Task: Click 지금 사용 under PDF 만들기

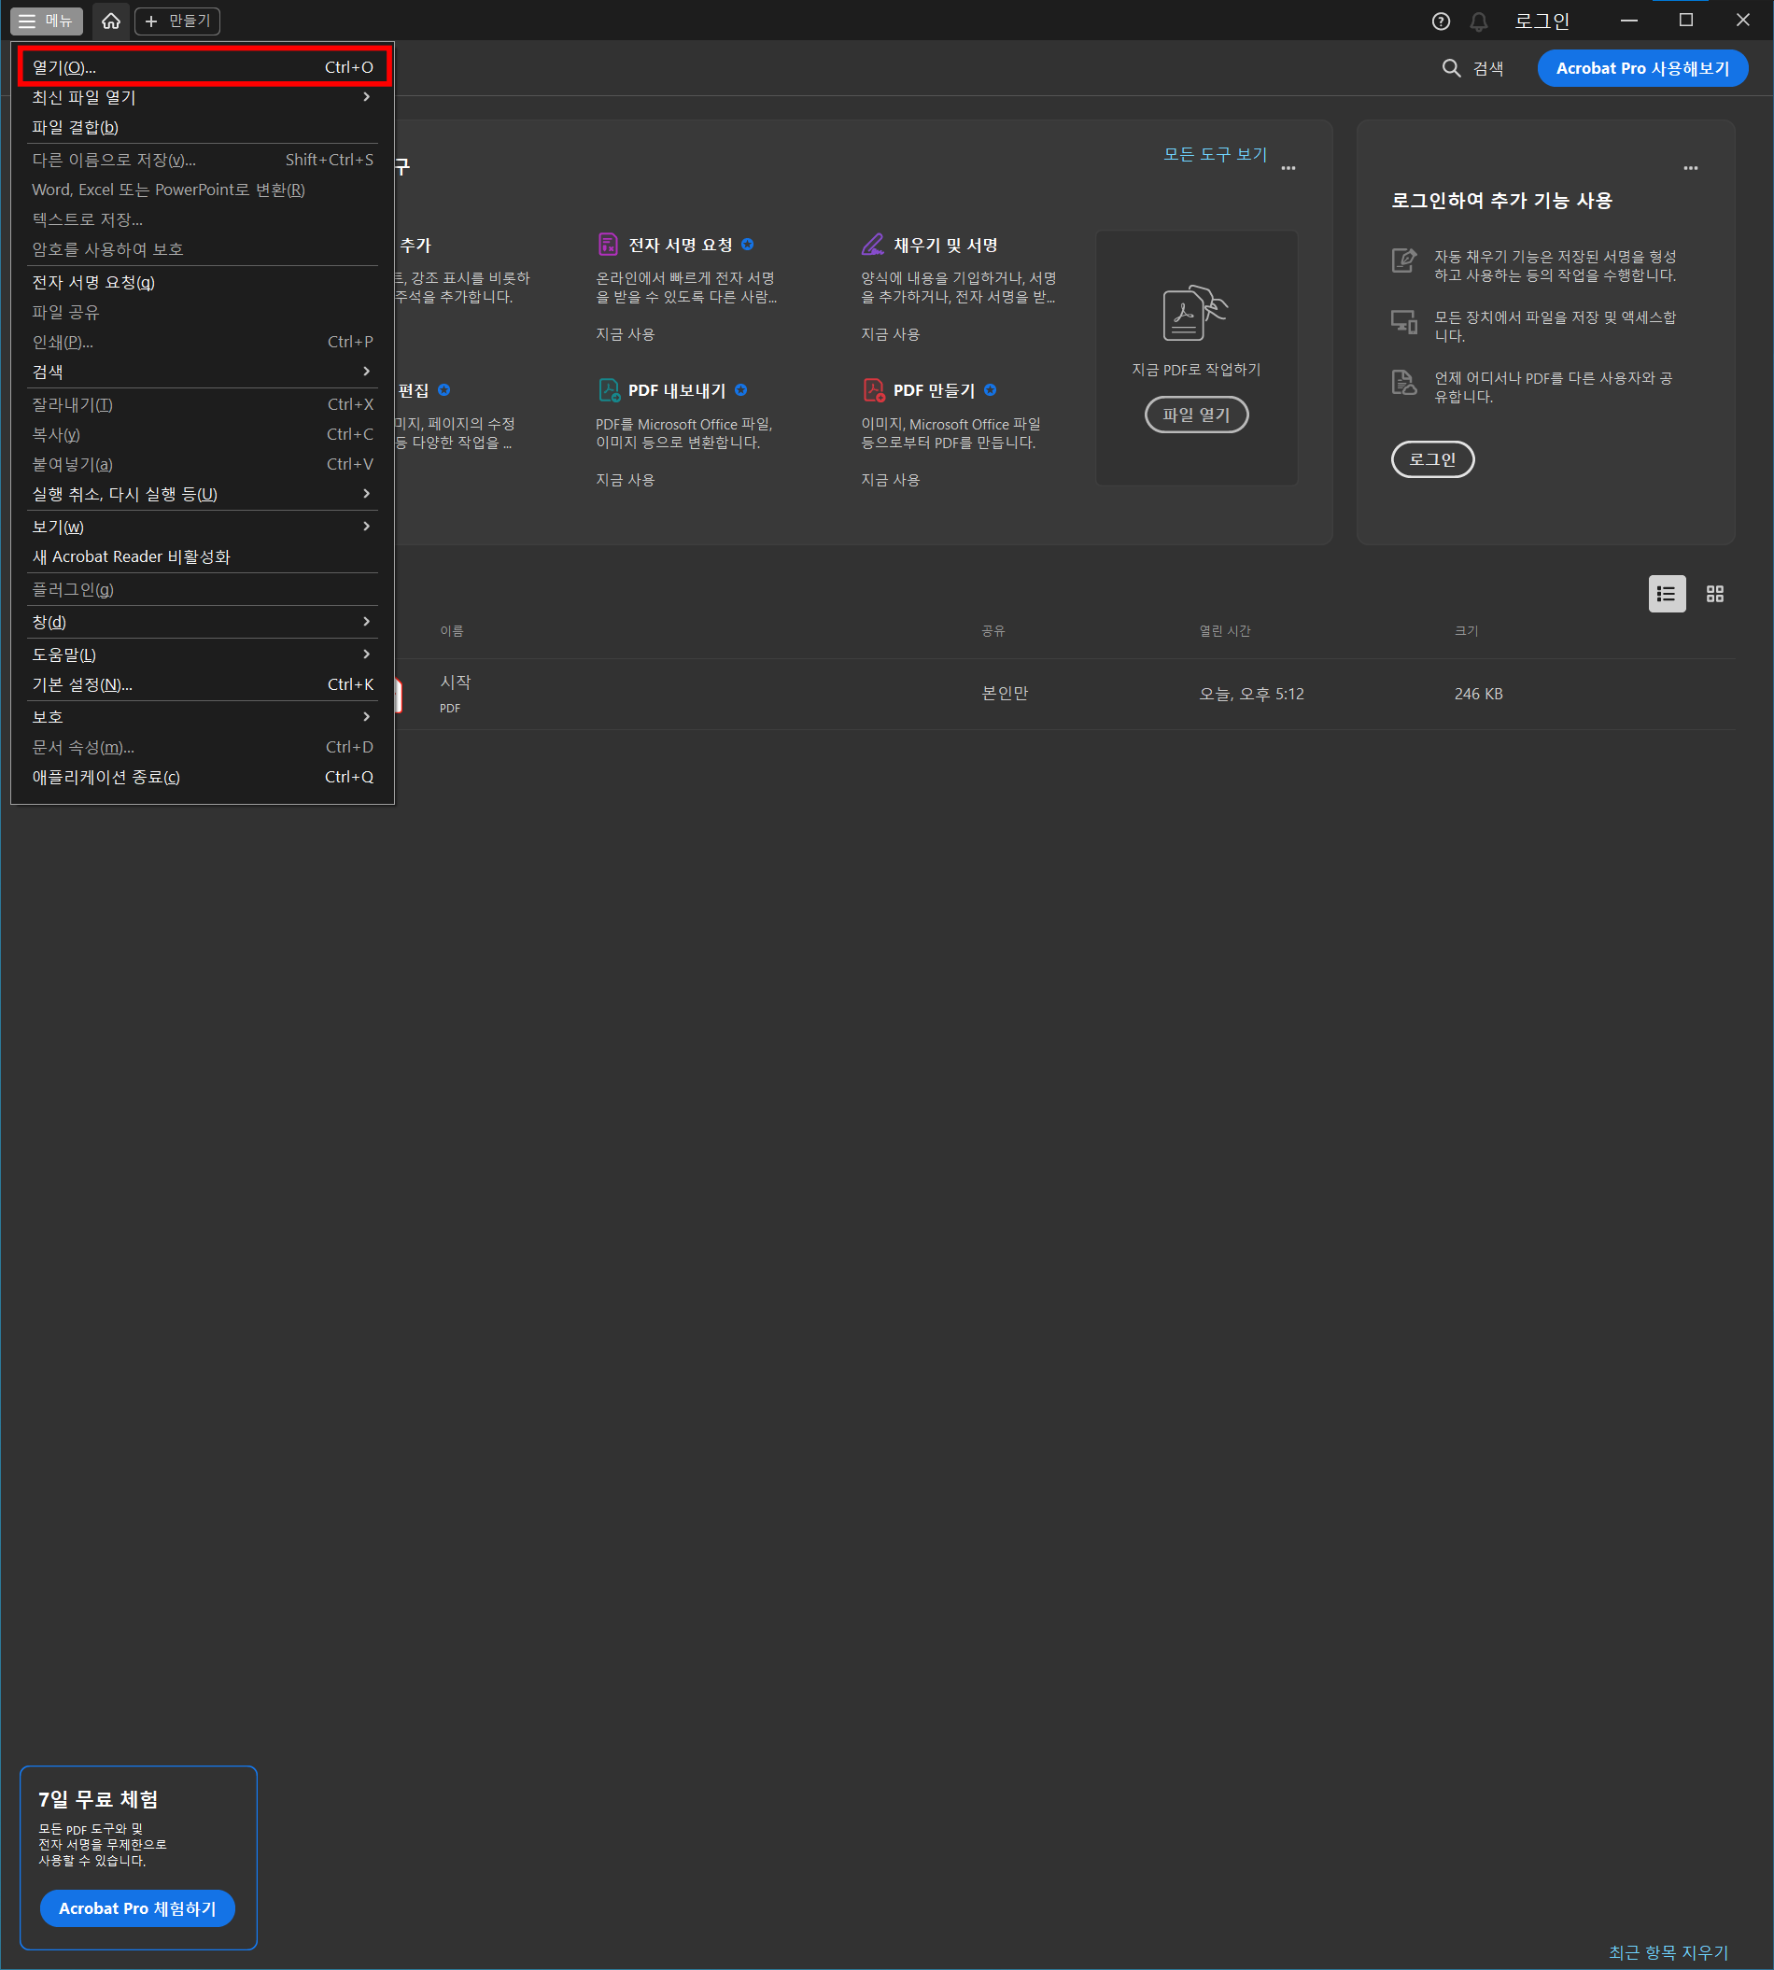Action: [890, 480]
